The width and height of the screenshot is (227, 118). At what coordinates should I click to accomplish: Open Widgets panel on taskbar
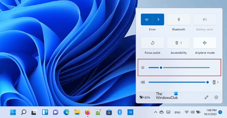(45, 112)
